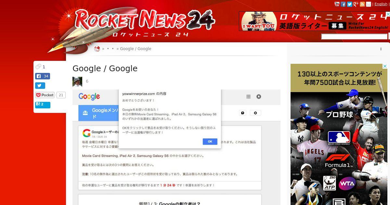Click the red countdown 1 分 24 秒
390x205 pixels.
(x=168, y=185)
